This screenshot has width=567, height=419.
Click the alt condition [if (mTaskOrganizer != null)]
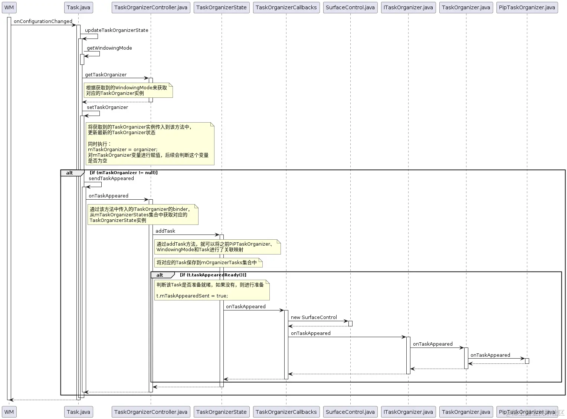[124, 173]
